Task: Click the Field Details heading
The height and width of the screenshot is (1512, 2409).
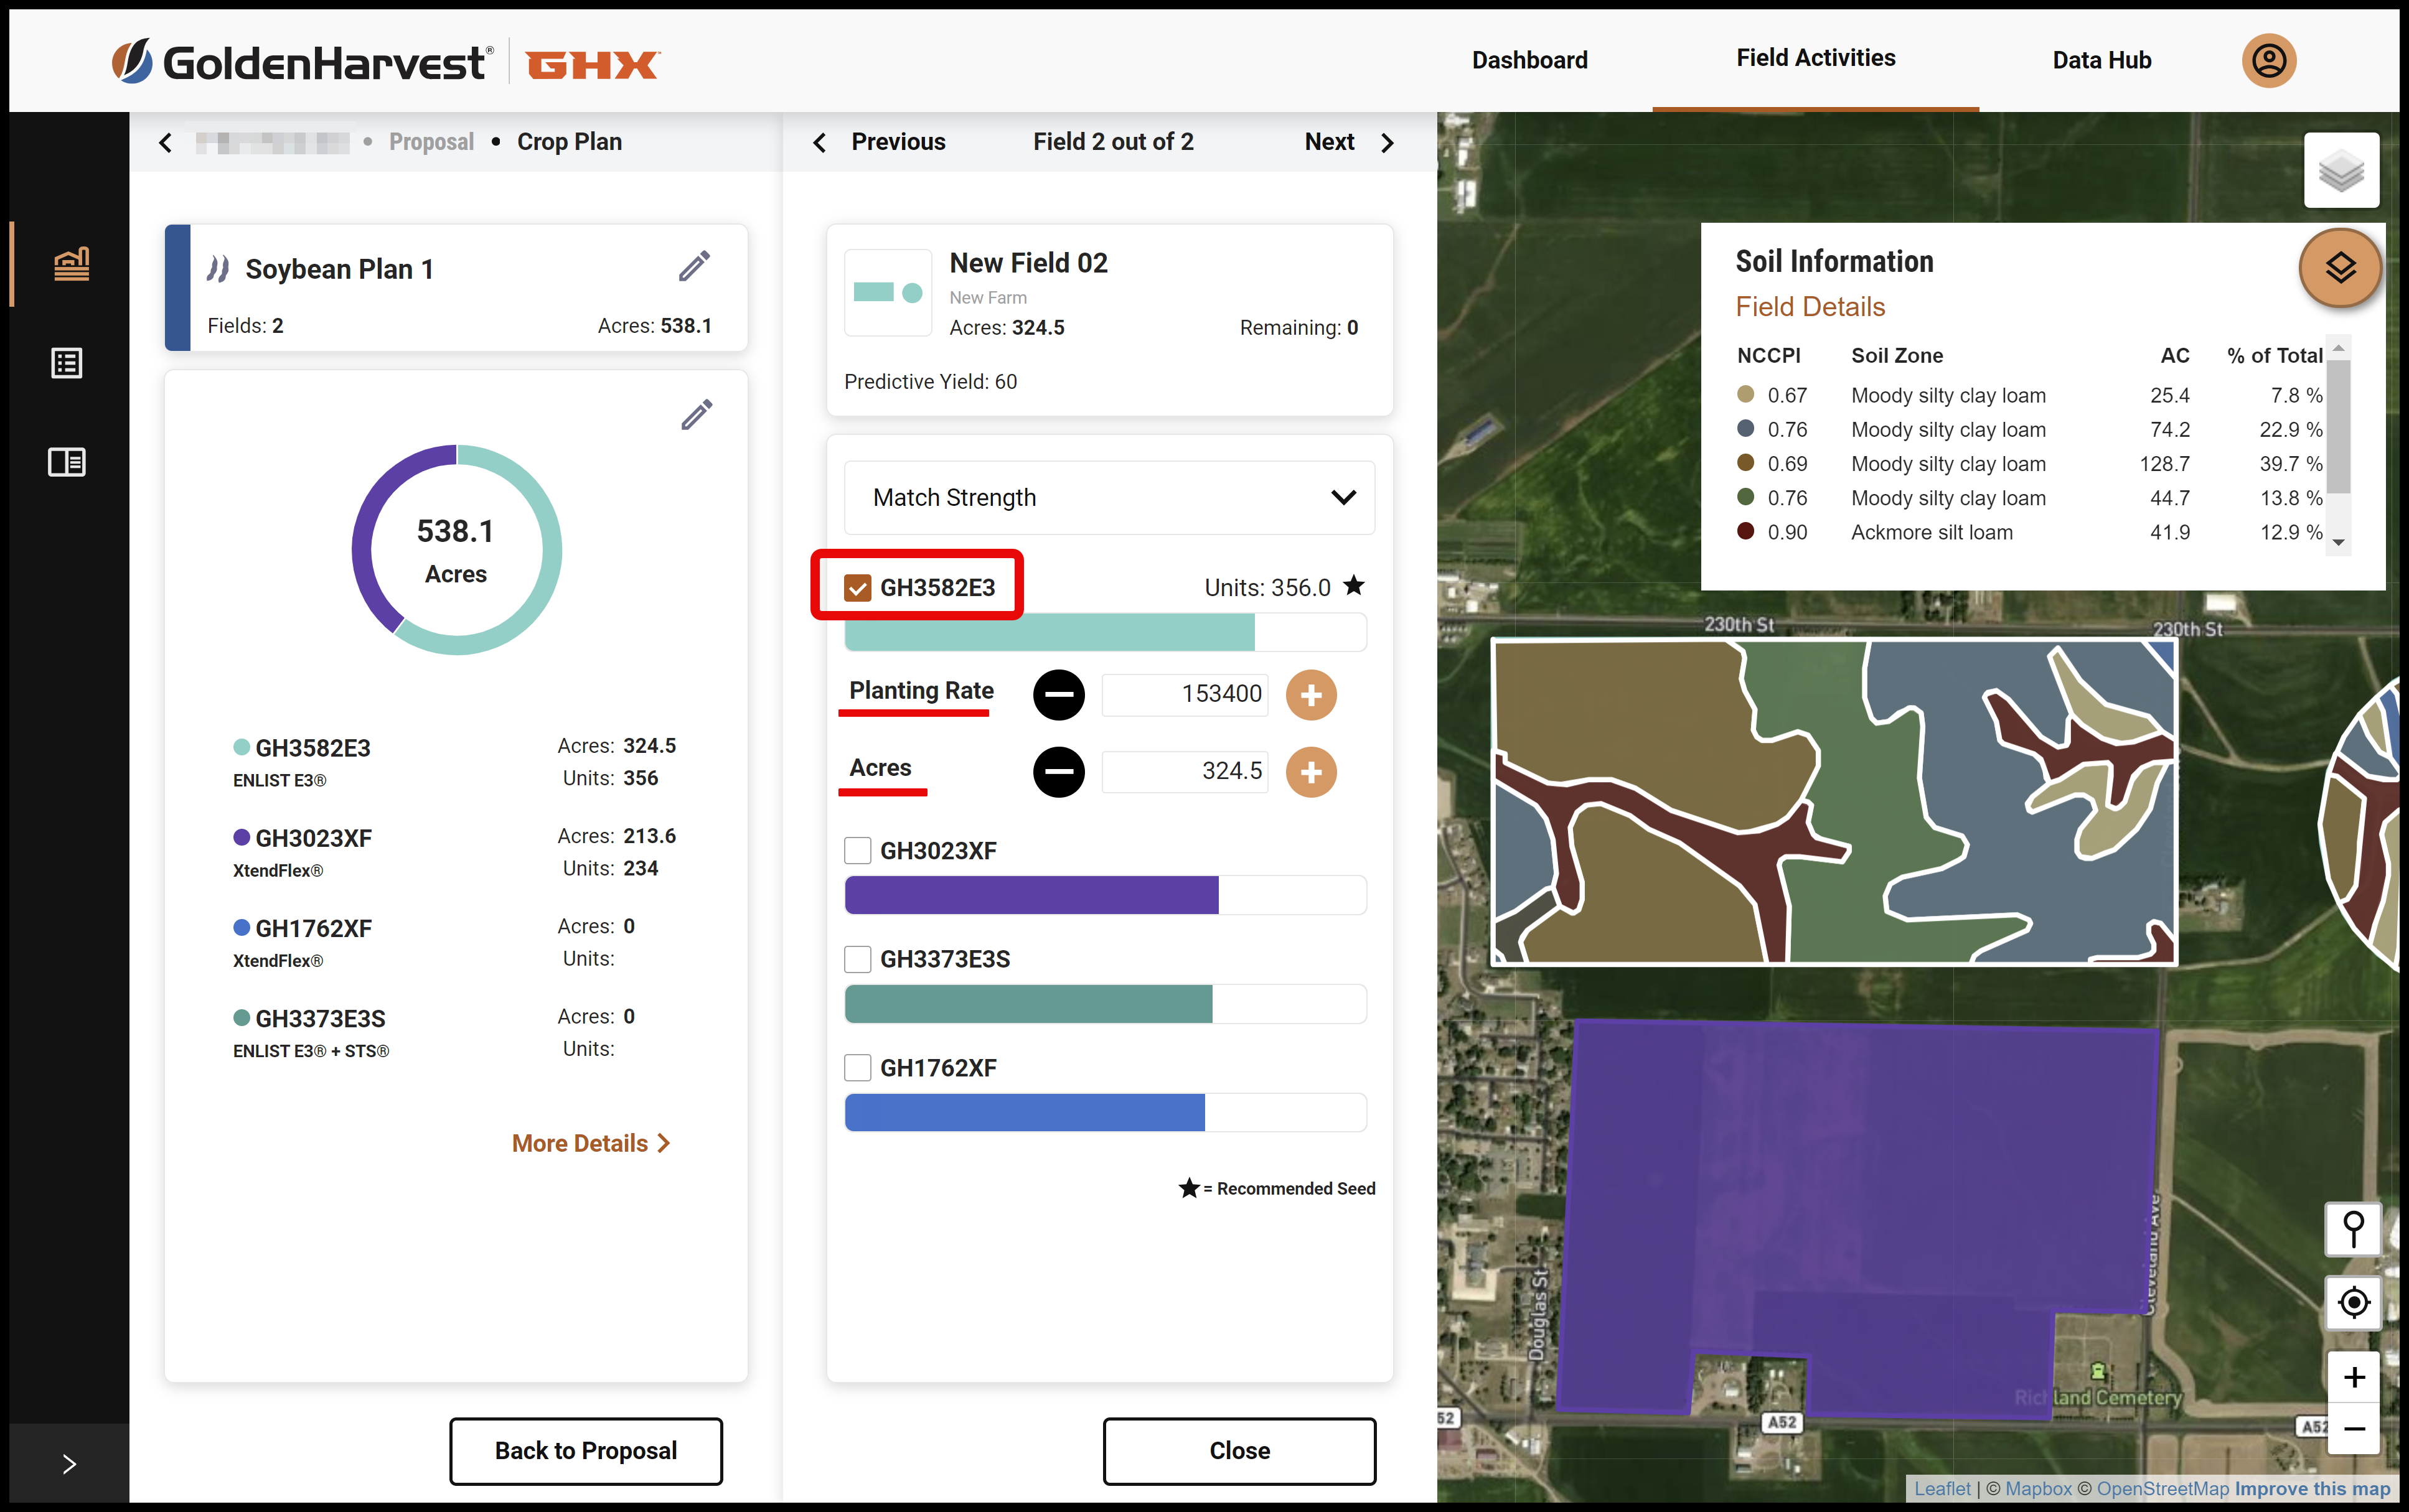Action: click(x=1810, y=307)
